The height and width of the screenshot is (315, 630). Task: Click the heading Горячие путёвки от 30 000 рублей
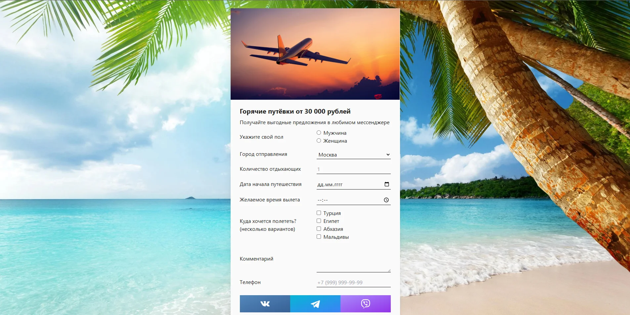click(295, 112)
